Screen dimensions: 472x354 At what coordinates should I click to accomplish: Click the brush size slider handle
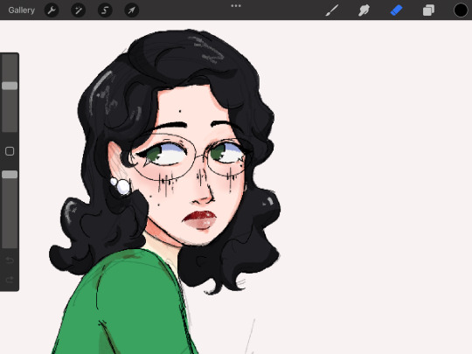(10, 86)
